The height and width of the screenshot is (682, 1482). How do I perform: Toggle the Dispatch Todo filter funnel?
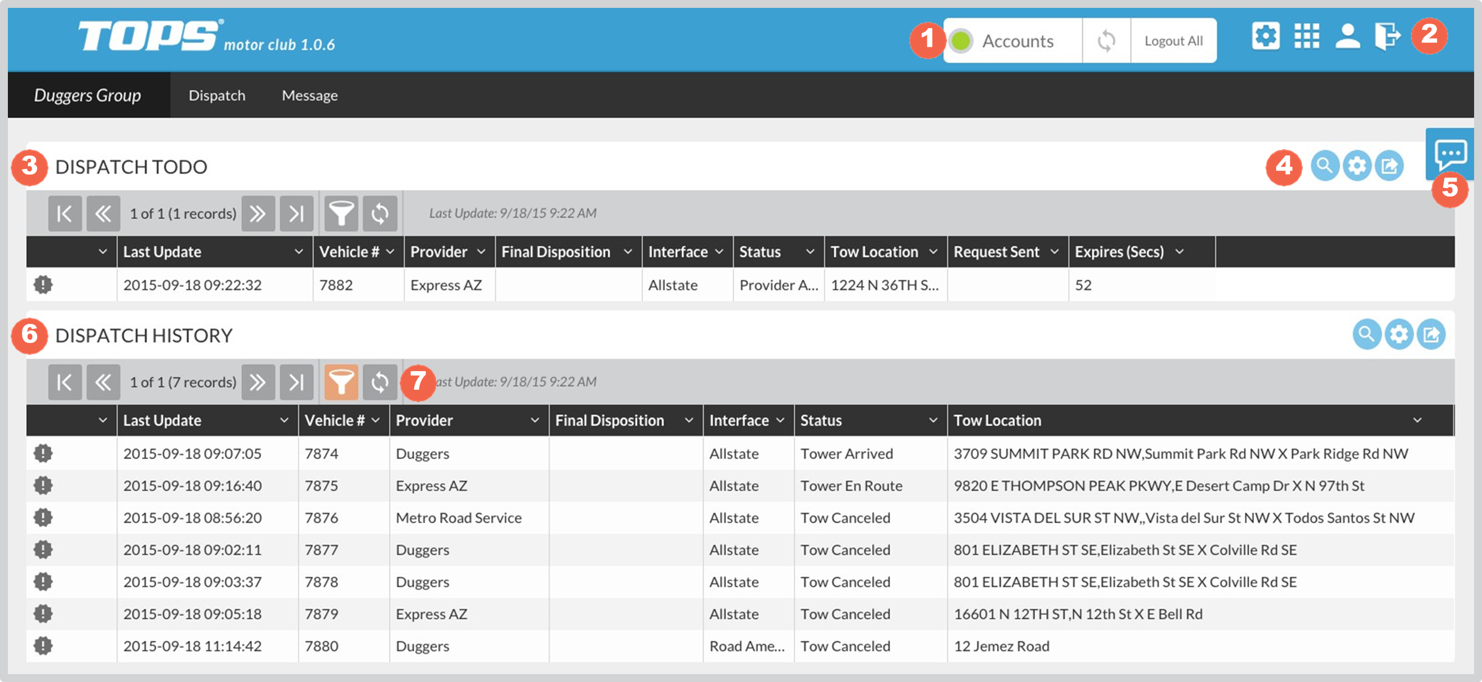click(x=341, y=214)
